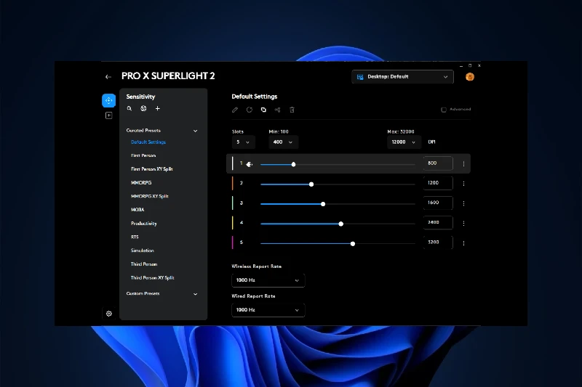This screenshot has width=582, height=387.
Task: Click the duplicate preset icon
Action: (263, 110)
